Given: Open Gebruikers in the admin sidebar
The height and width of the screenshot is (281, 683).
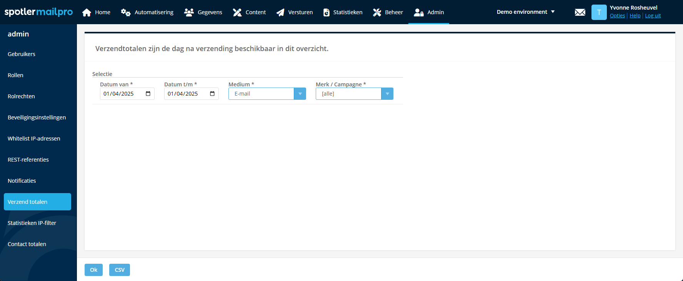Looking at the screenshot, I should [x=22, y=54].
